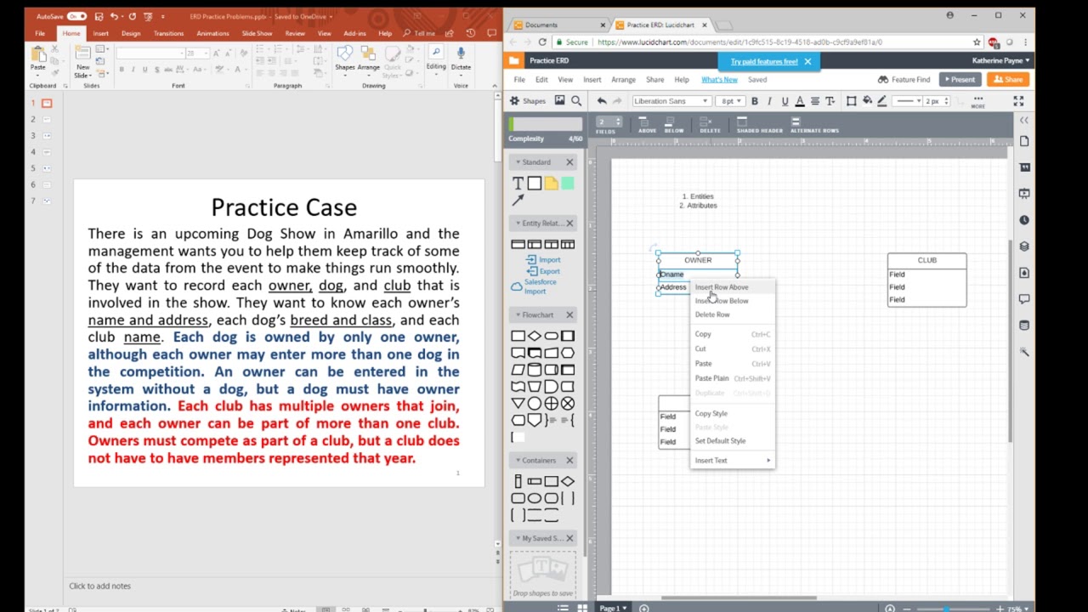The height and width of the screenshot is (612, 1088).
Task: Toggle Alternate Rows option
Action: point(813,125)
